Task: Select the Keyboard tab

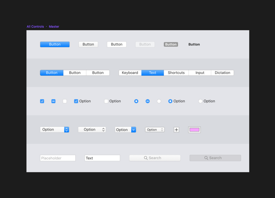Action: coord(130,73)
